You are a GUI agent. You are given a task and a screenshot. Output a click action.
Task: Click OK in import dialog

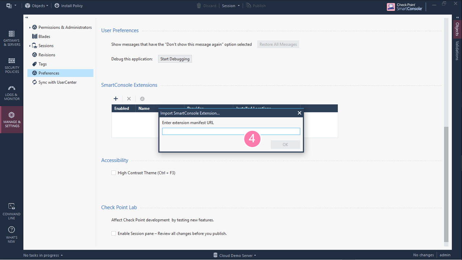(285, 145)
